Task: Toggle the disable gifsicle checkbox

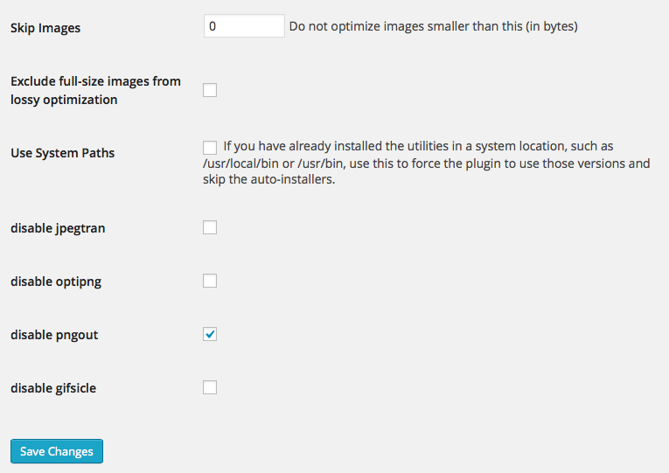Action: [210, 387]
